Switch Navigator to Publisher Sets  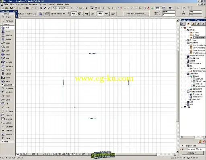(x=203, y=24)
